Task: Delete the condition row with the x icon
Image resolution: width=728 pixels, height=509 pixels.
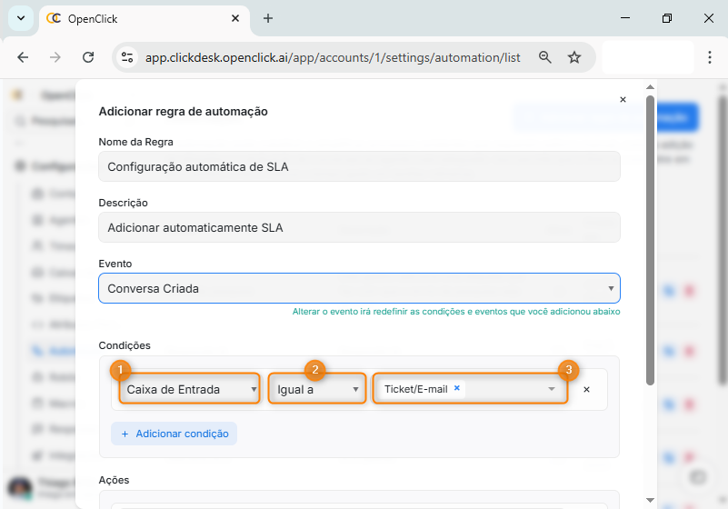Action: click(586, 389)
